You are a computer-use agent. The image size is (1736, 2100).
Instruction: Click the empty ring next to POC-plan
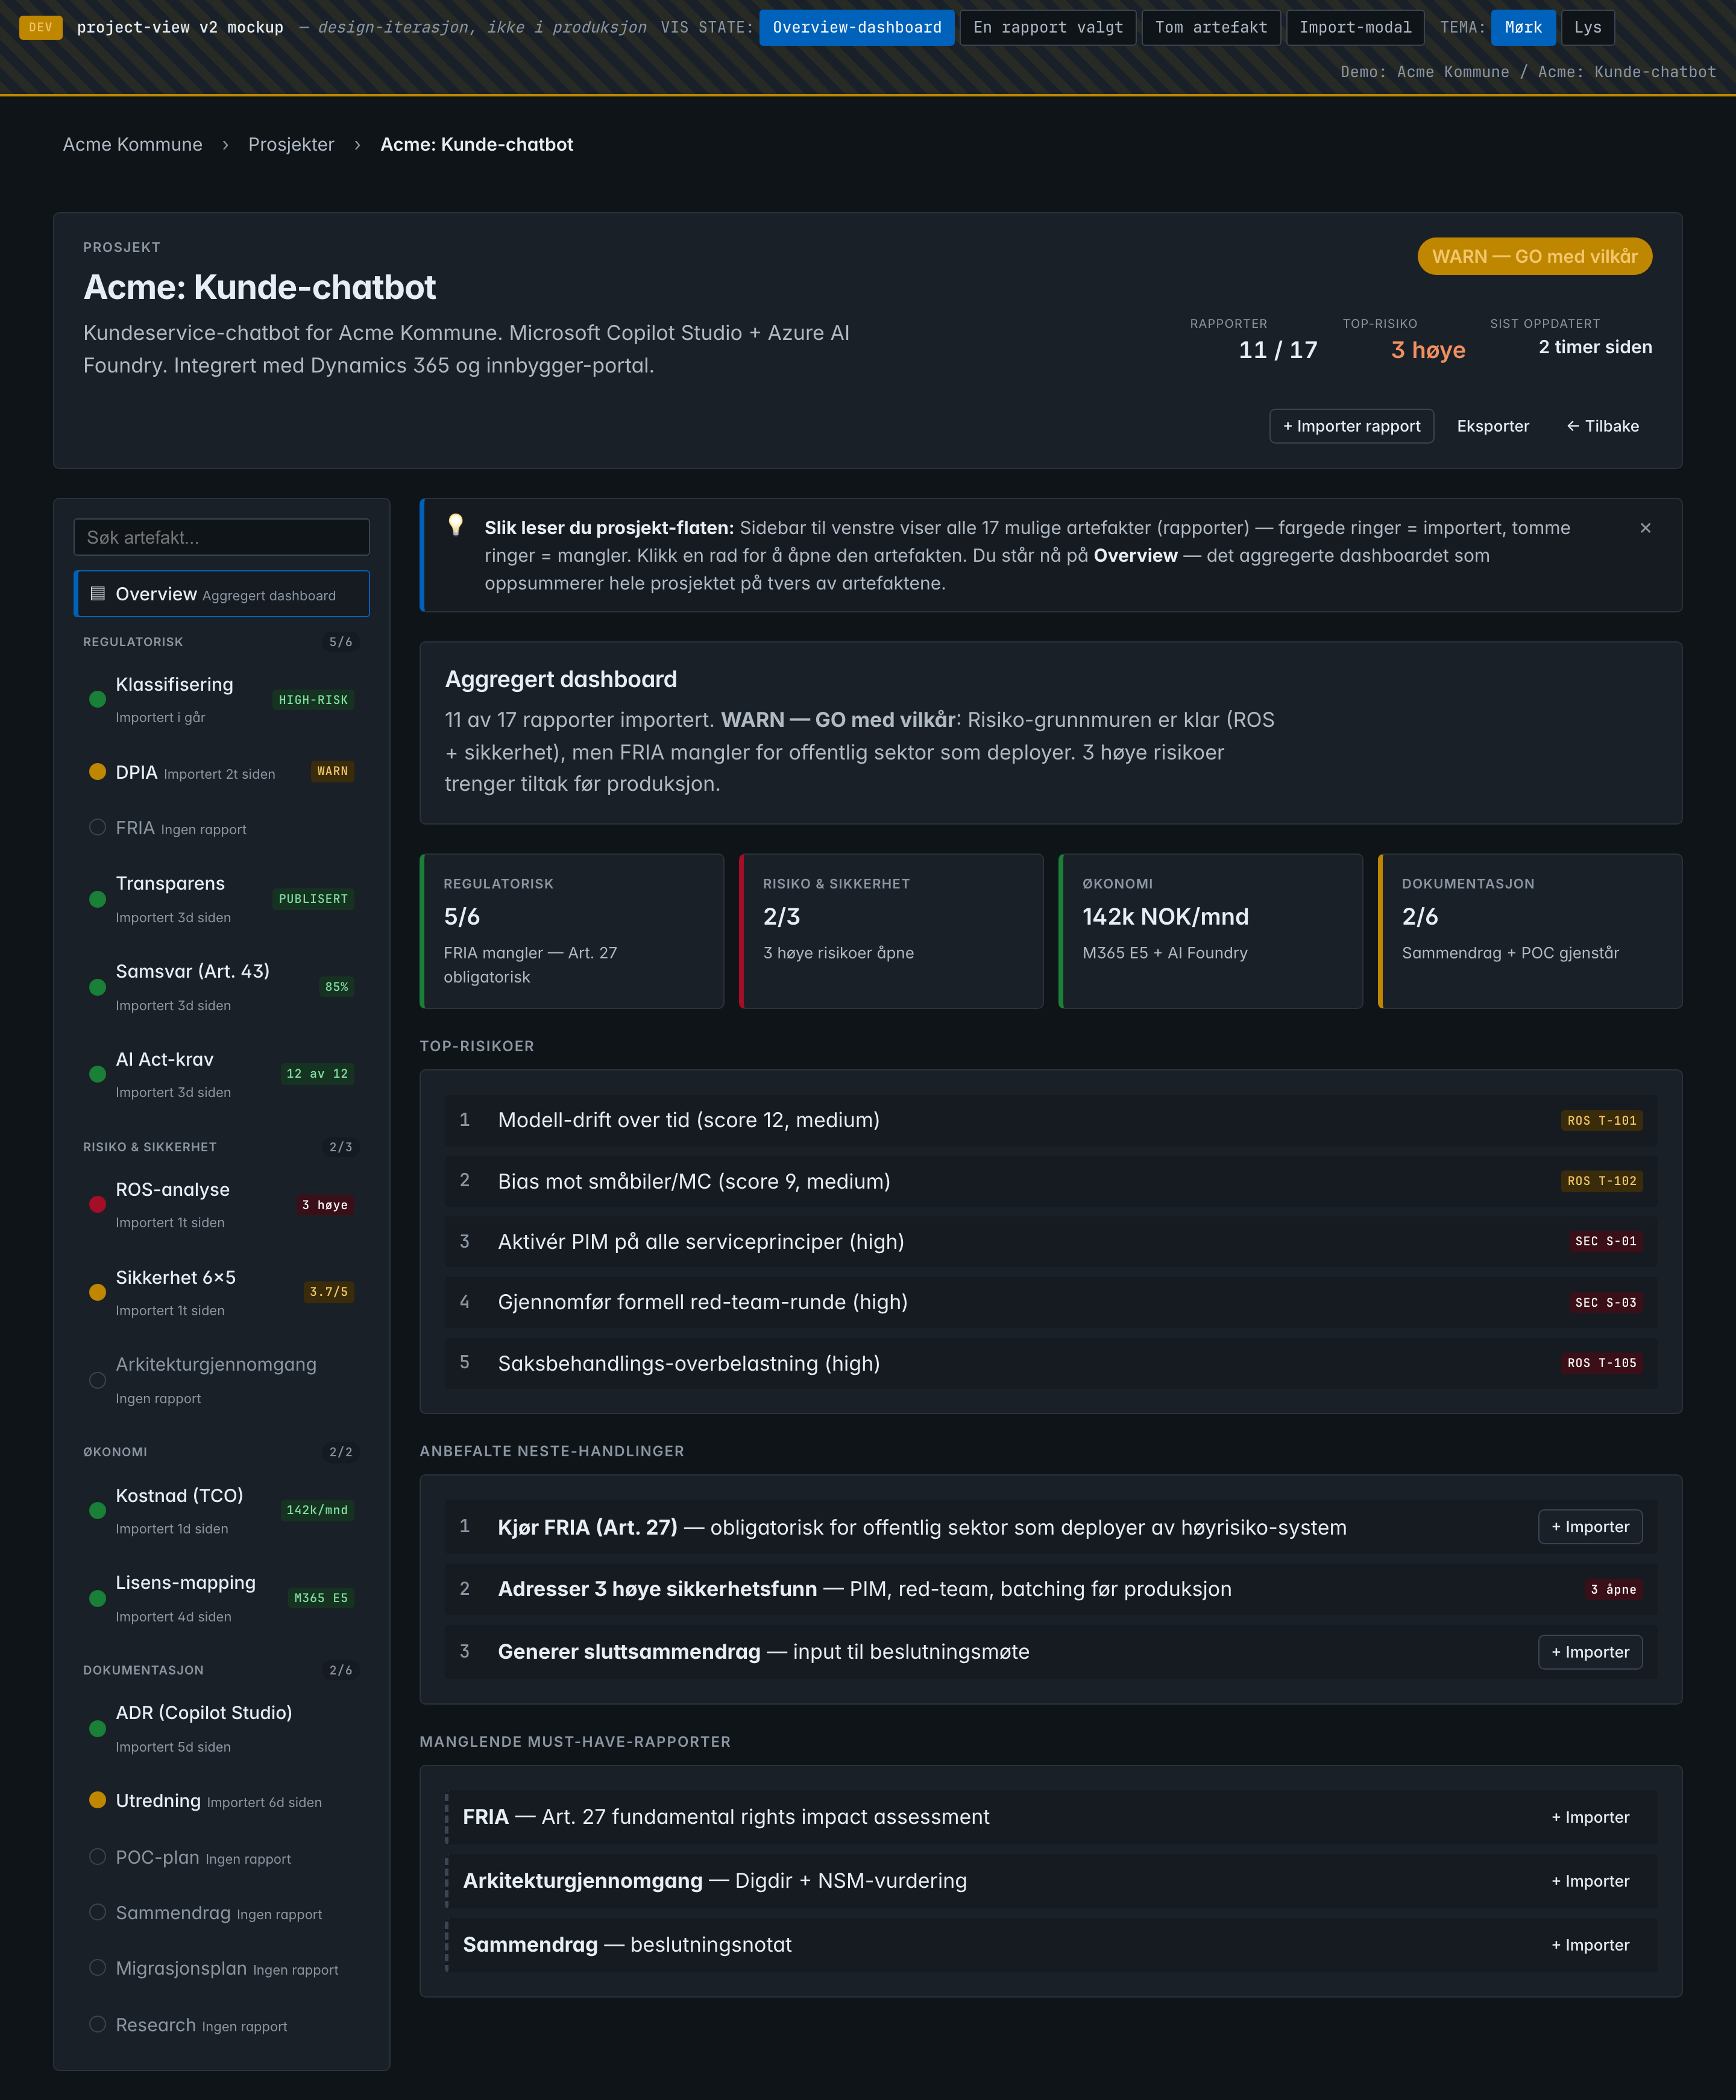coord(97,1856)
